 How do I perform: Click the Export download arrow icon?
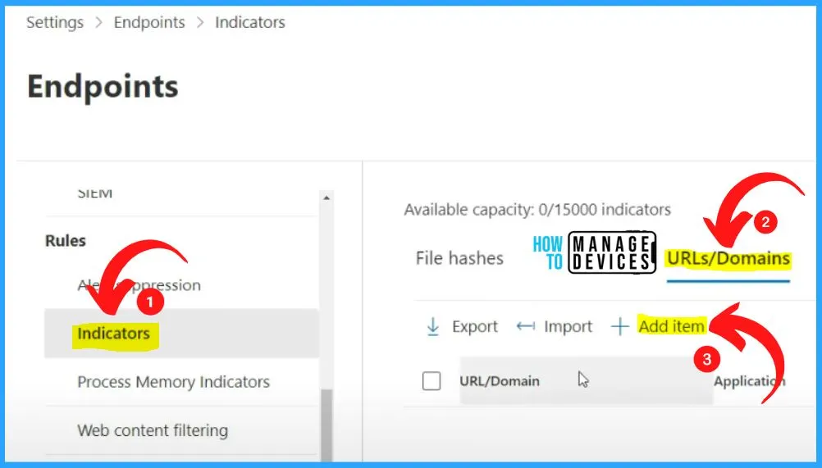tap(433, 326)
